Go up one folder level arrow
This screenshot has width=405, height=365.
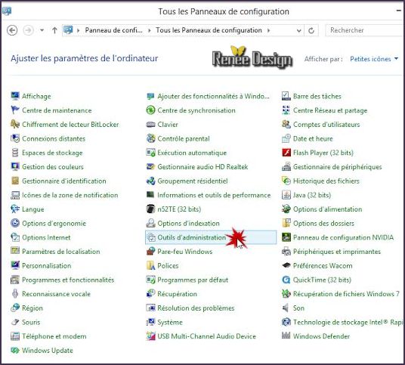click(54, 30)
